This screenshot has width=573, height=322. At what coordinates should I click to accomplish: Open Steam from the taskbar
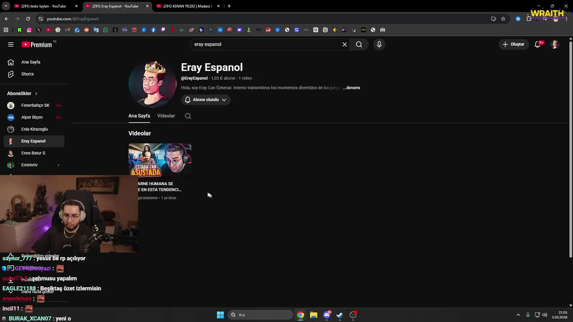tap(340, 315)
